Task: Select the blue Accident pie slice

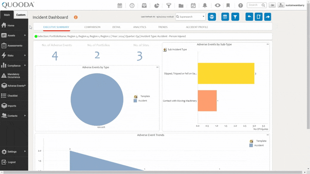Action: [x=97, y=99]
